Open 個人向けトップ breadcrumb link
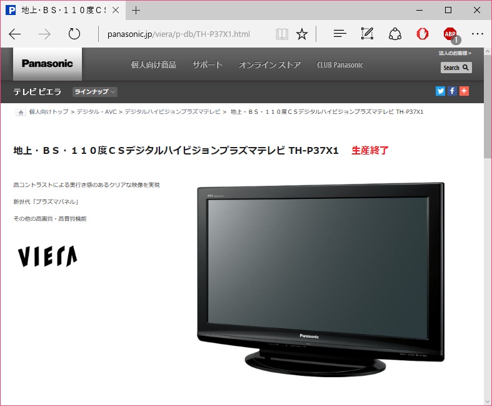The image size is (492, 406). [x=49, y=112]
